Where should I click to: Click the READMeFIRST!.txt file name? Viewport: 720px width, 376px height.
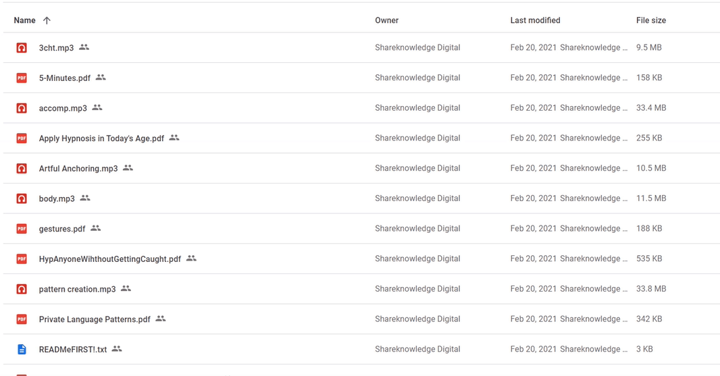click(x=73, y=350)
